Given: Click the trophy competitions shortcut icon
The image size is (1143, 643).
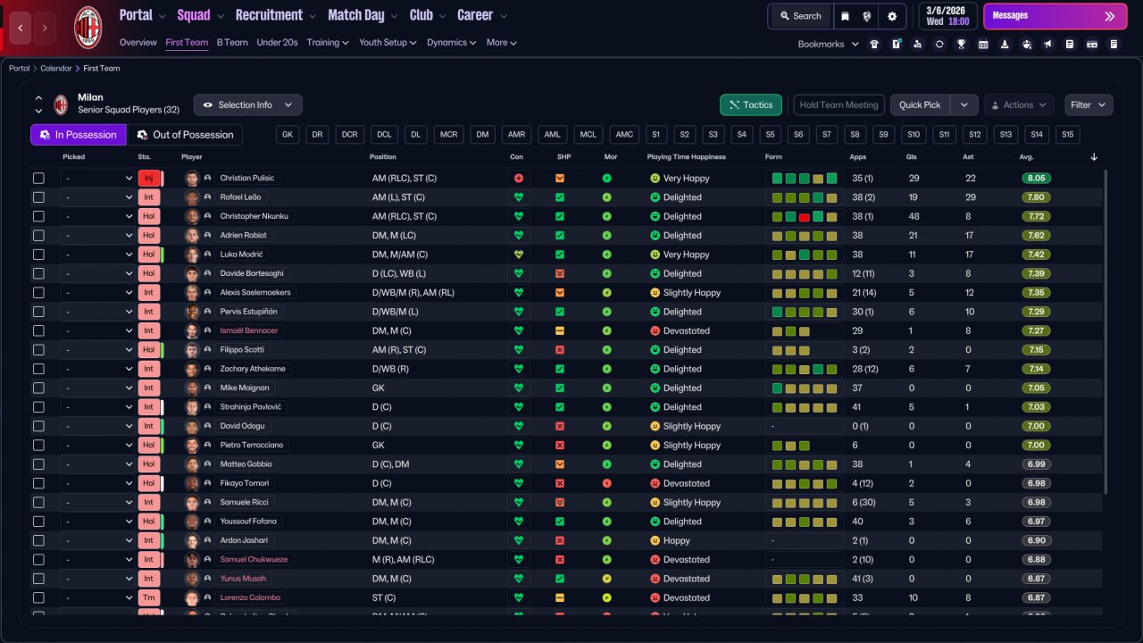Looking at the screenshot, I should point(961,44).
